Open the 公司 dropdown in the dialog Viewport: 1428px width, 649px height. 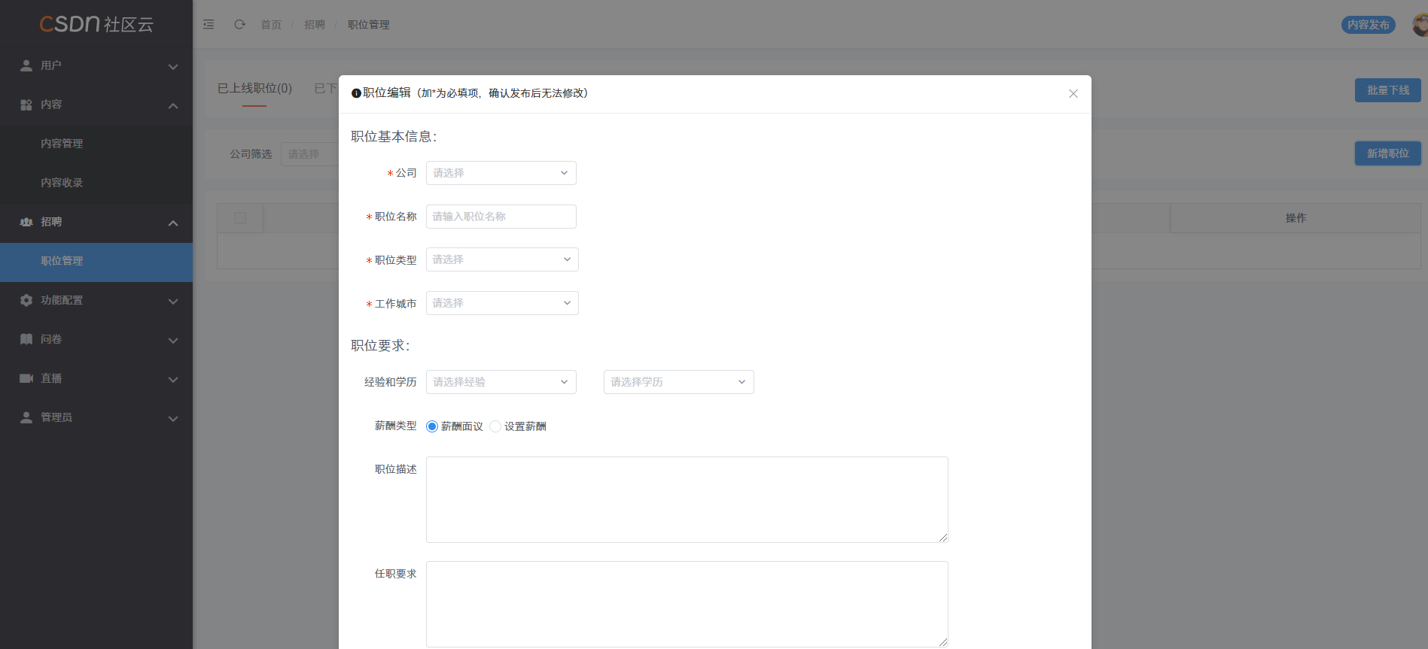(x=501, y=173)
